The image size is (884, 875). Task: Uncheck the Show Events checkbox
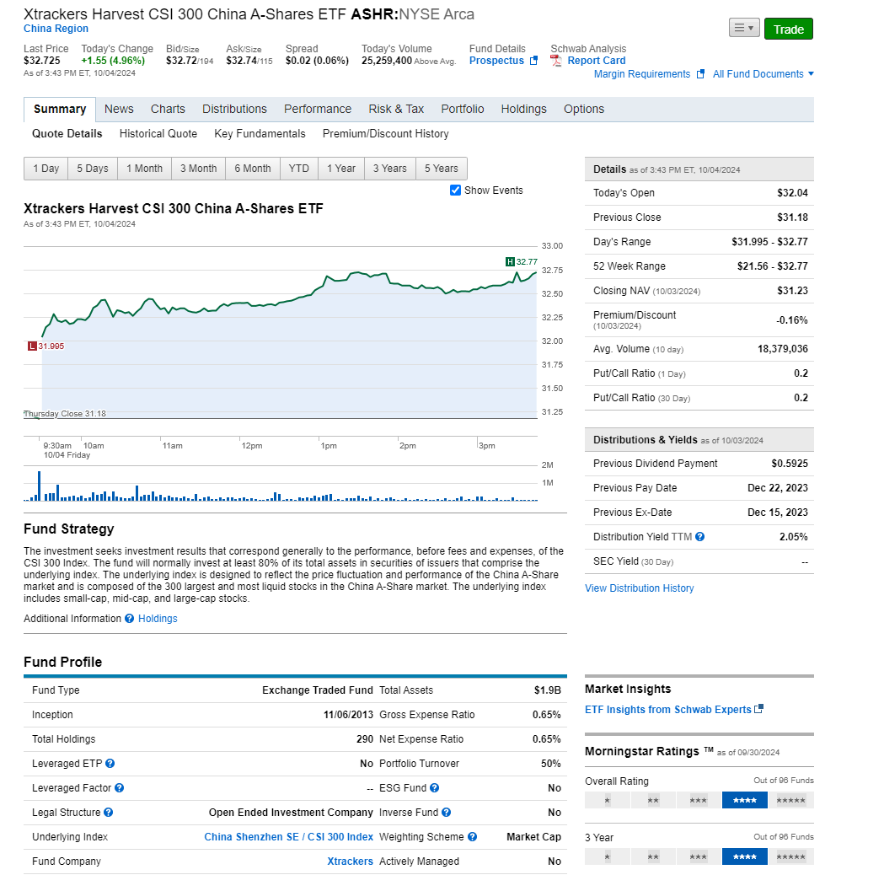pyautogui.click(x=455, y=190)
